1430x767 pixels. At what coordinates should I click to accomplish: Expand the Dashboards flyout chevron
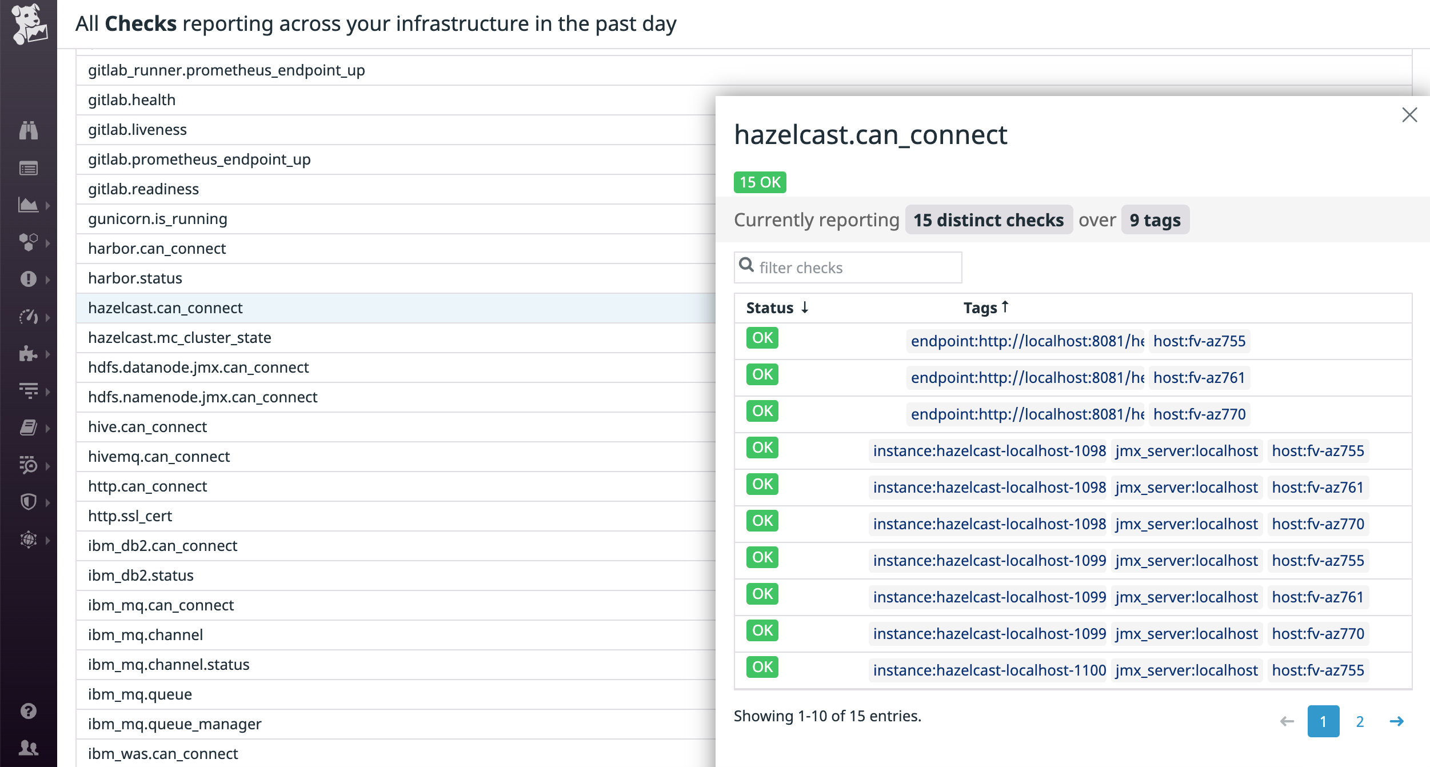47,207
